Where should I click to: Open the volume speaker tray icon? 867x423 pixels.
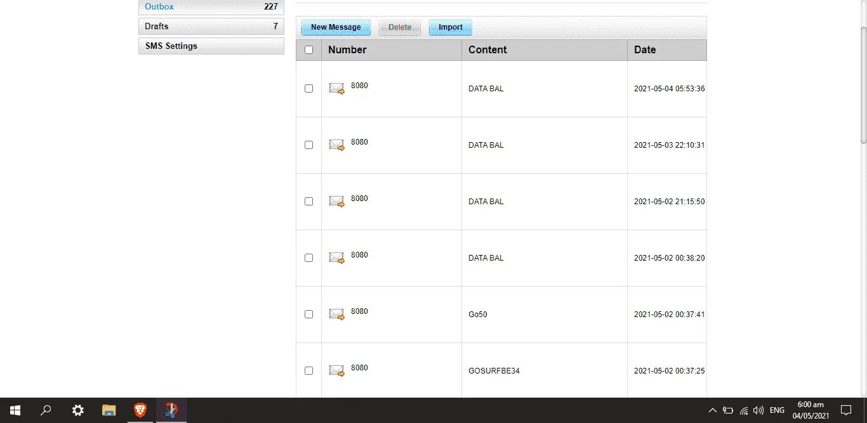click(x=758, y=410)
